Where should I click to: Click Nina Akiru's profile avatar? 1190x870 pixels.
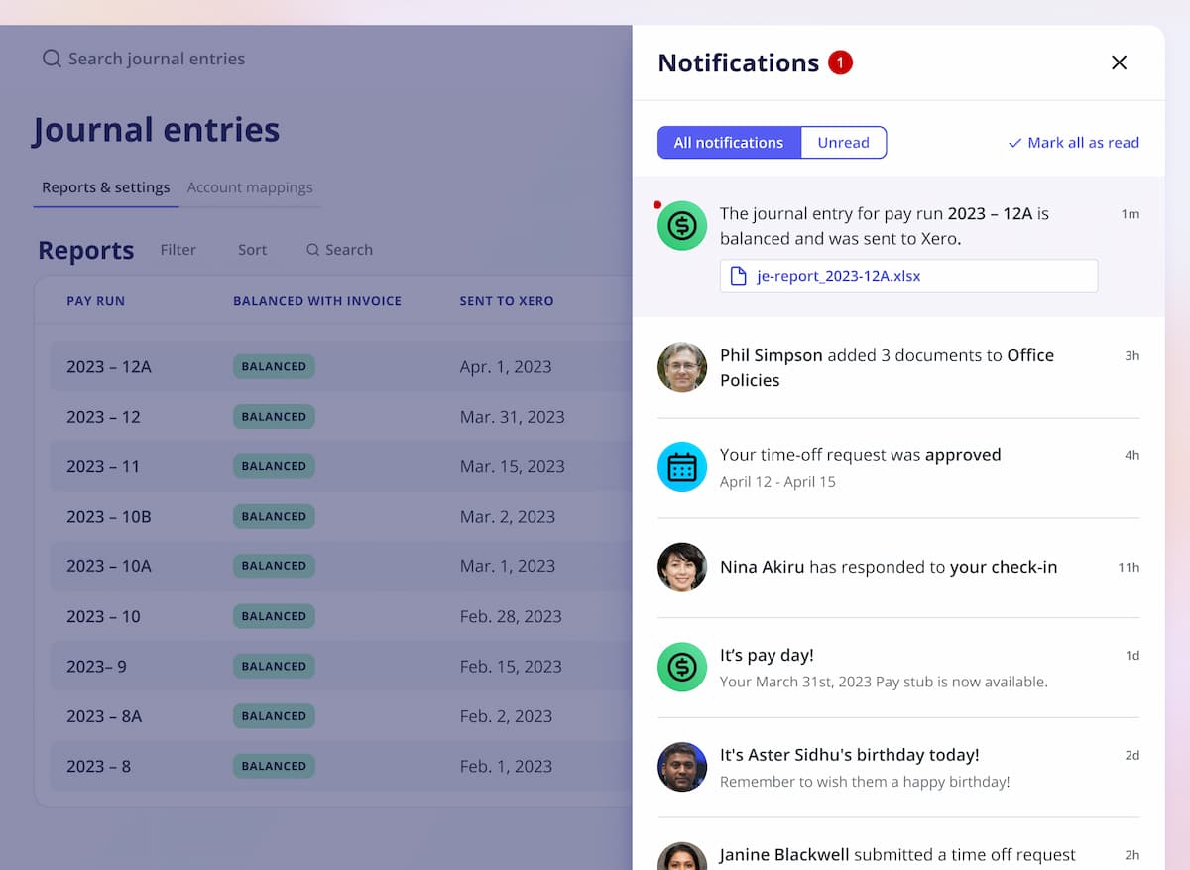click(x=682, y=567)
